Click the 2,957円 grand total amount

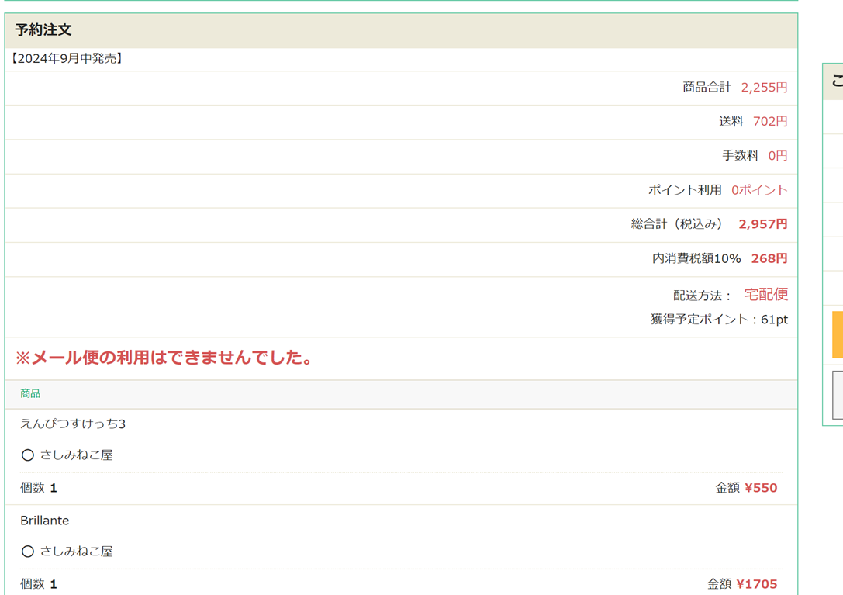[762, 224]
